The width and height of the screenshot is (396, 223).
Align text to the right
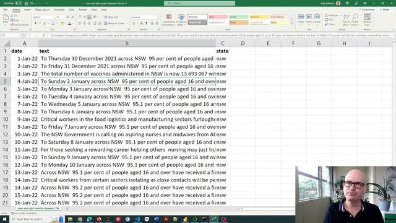coord(89,24)
